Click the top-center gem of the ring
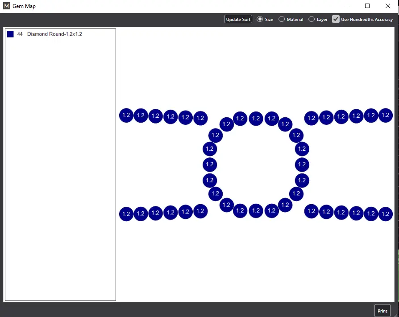Image resolution: width=399 pixels, height=317 pixels. 256,119
